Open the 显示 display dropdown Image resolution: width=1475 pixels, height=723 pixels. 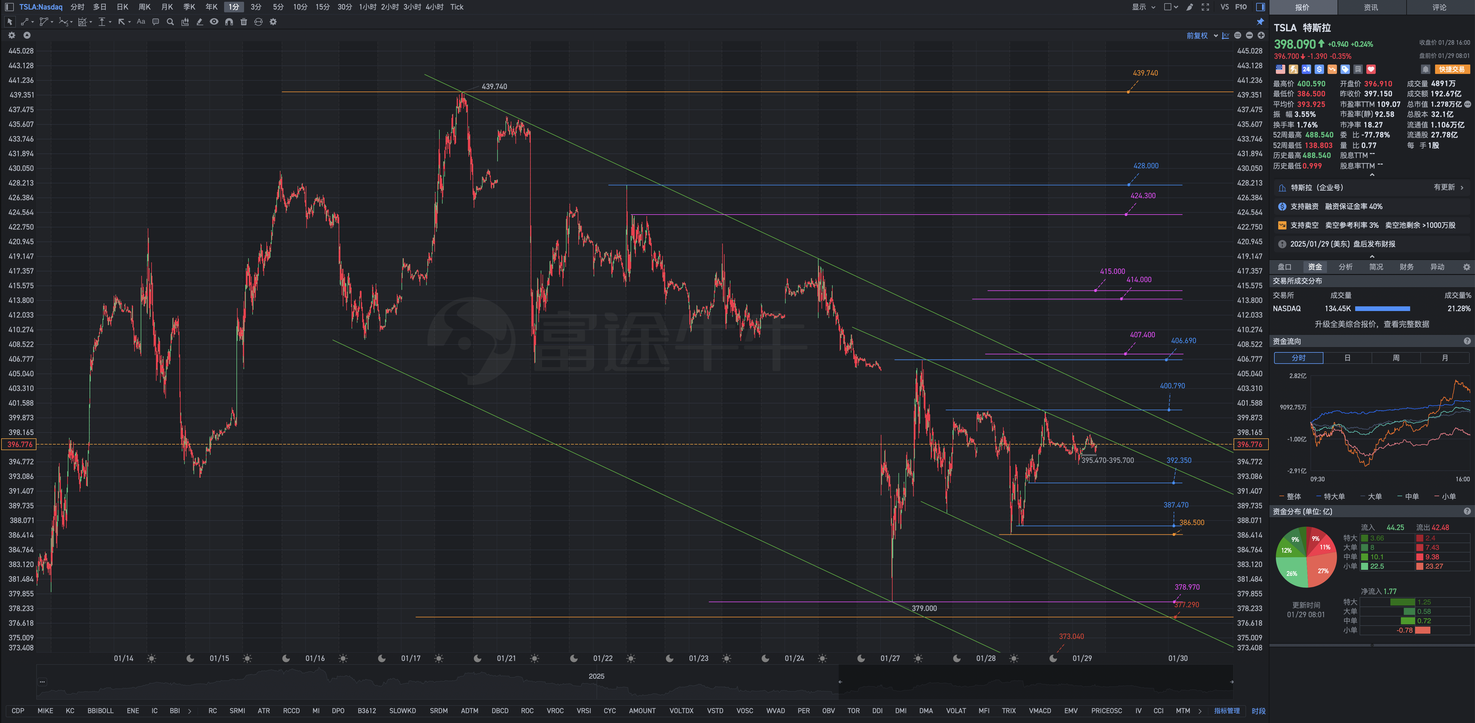point(1143,7)
